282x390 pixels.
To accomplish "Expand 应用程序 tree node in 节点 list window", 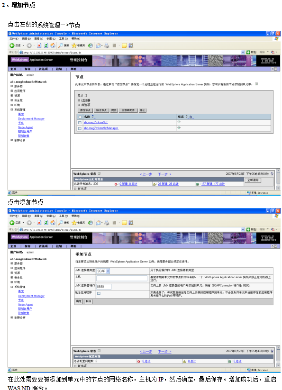I will tap(12, 91).
